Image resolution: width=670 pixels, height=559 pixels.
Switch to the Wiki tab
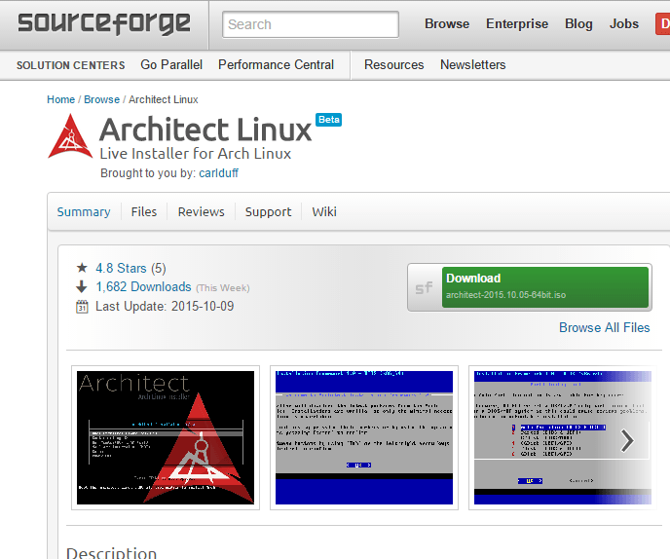[x=324, y=212]
